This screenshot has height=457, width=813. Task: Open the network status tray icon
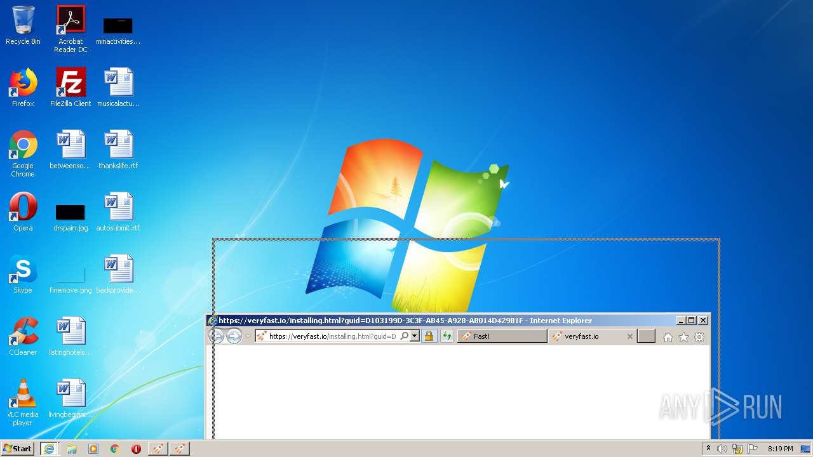pos(737,449)
